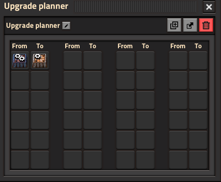Click the duplicate upgrade planner icon
The height and width of the screenshot is (182, 221).
point(174,25)
